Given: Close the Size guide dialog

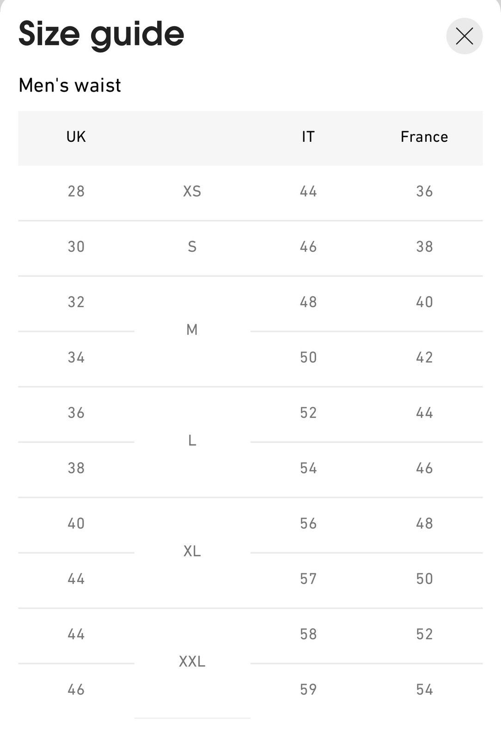Looking at the screenshot, I should click(464, 36).
